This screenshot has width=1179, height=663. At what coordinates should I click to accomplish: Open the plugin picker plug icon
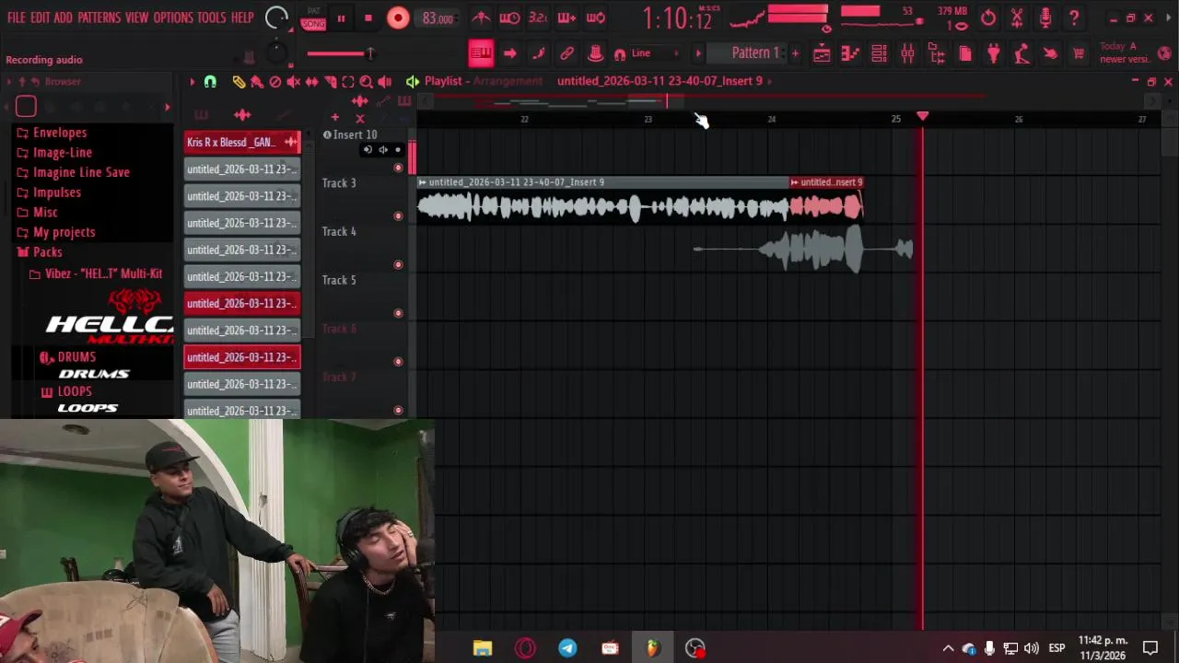point(994,53)
